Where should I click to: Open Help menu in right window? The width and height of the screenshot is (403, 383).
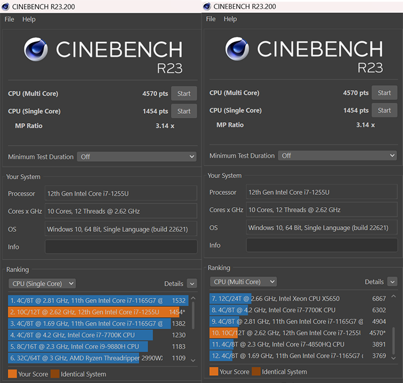pyautogui.click(x=230, y=19)
